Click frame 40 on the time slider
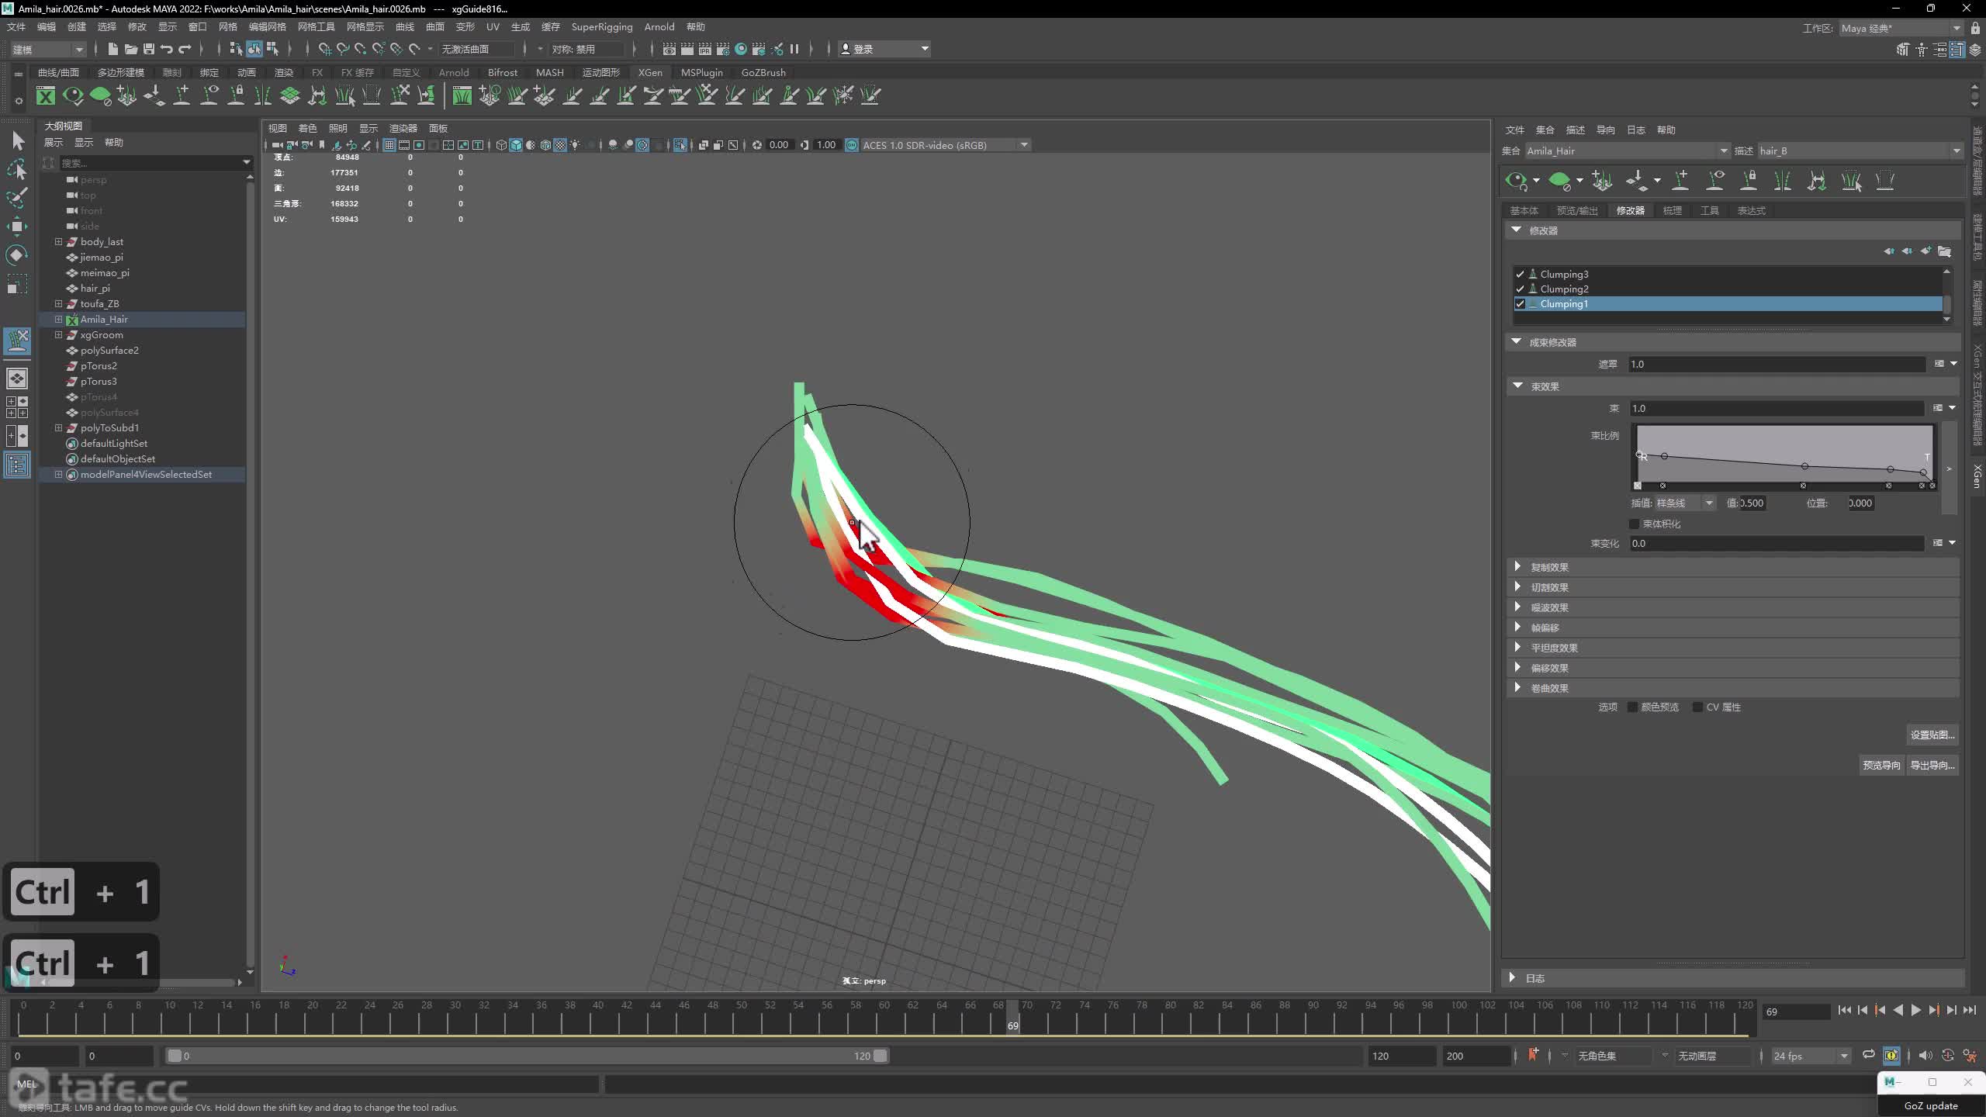This screenshot has height=1117, width=1986. point(598,1018)
